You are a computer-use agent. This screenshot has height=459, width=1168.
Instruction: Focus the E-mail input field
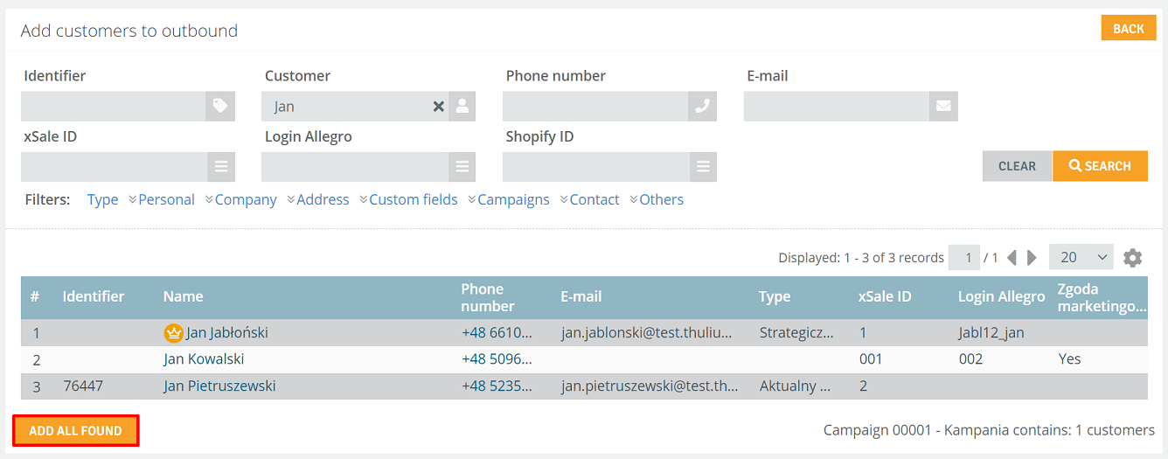tap(837, 107)
